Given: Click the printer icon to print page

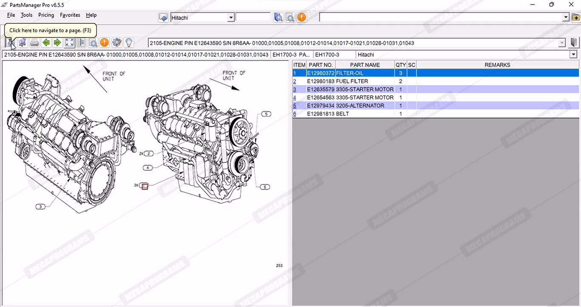Looking at the screenshot, I should (34, 43).
